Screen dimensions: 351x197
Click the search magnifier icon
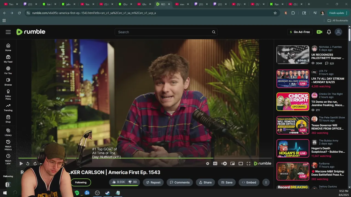(214, 32)
